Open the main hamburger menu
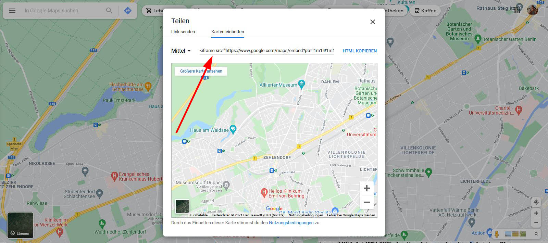The width and height of the screenshot is (548, 243). coord(12,11)
